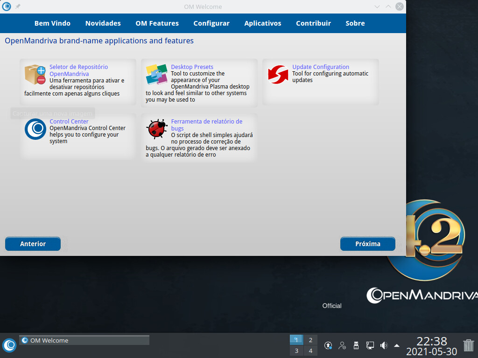Click the clock showing 22:38
The image size is (478, 358).
[x=432, y=341]
